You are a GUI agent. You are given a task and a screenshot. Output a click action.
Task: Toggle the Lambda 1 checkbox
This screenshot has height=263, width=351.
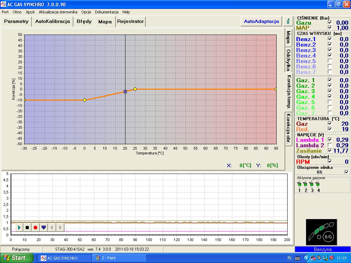(329, 139)
